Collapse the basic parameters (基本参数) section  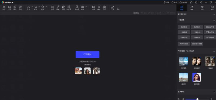tap(214, 92)
